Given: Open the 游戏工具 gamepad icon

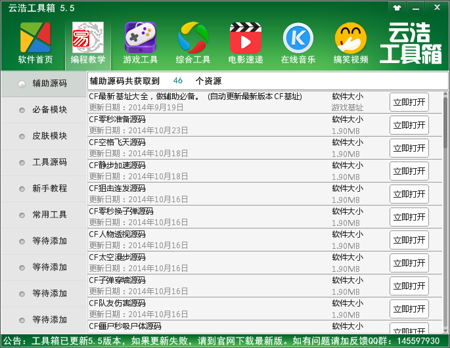Looking at the screenshot, I should [x=141, y=43].
